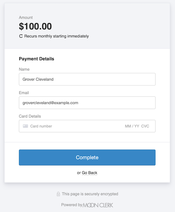The height and width of the screenshot is (212, 175).
Task: Click the CVC field
Action: 145,126
